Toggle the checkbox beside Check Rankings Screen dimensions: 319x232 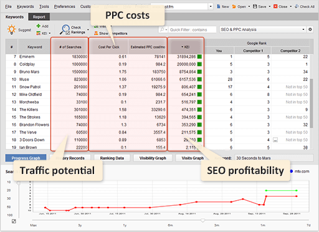(68, 32)
